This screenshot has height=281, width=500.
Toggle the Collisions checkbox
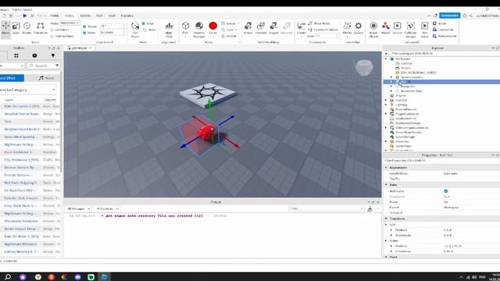click(x=52, y=30)
